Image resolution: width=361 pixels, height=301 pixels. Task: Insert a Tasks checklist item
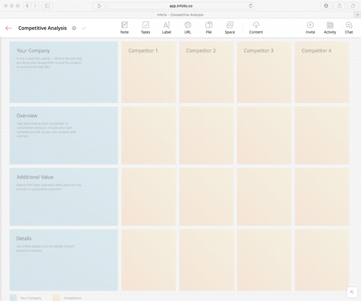pos(145,28)
